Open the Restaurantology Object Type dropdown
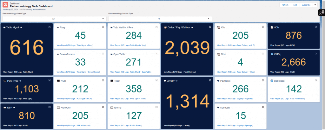 (55, 19)
